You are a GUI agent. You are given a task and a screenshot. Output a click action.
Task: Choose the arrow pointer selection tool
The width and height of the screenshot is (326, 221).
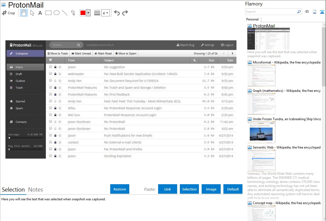click(x=32, y=13)
